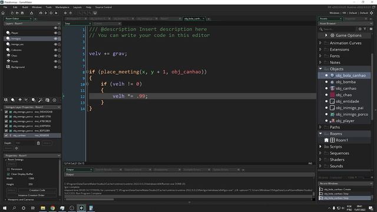Viewport: 377px width, 212px height.
Task: Collapse the Rooms folder
Action: [x=320, y=134]
